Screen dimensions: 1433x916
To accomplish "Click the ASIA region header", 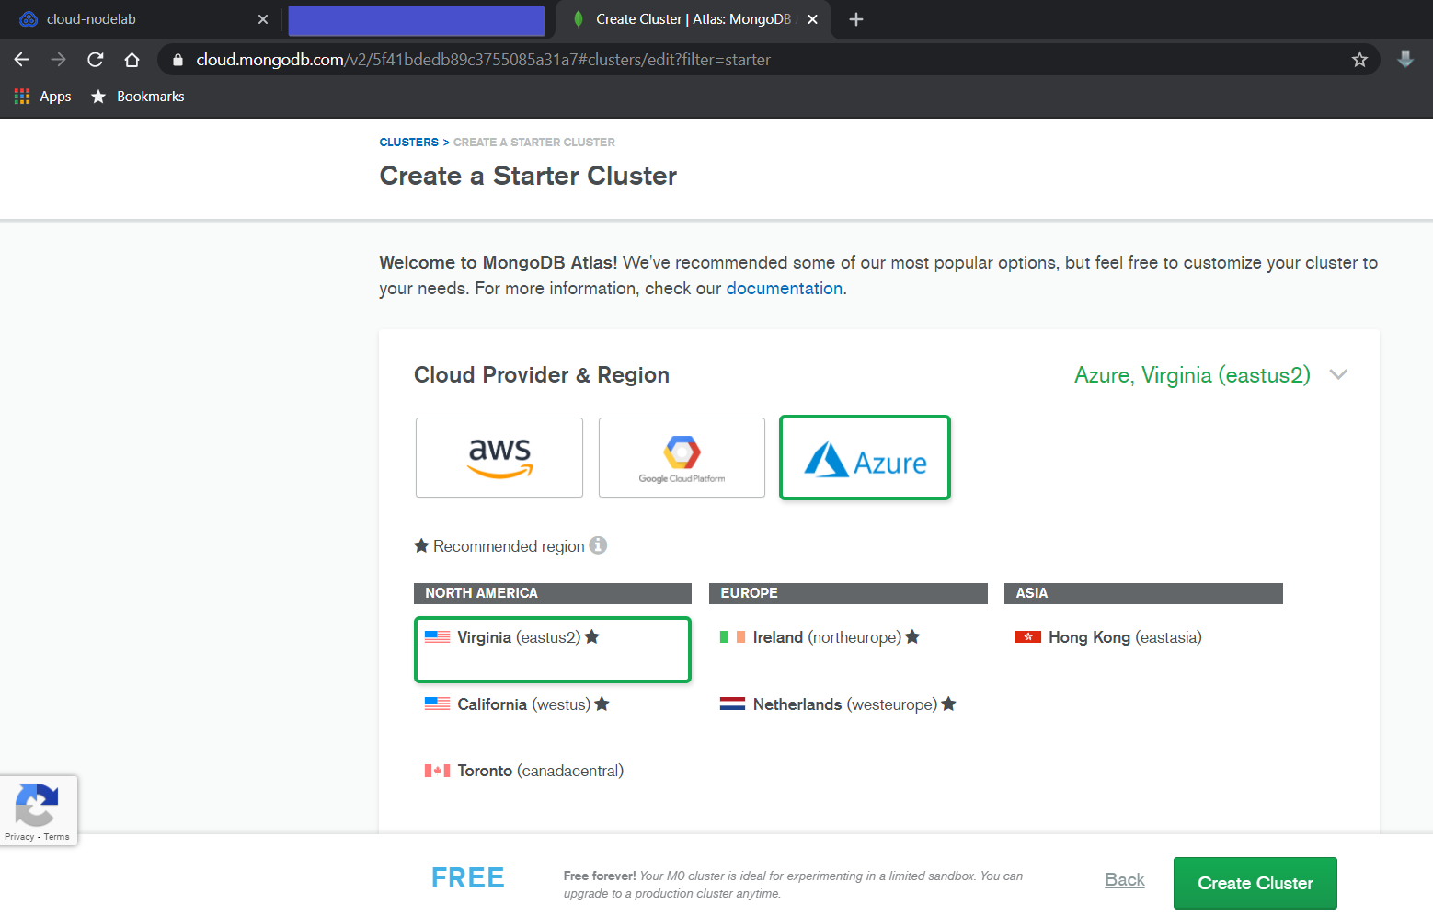I will 1143,593.
